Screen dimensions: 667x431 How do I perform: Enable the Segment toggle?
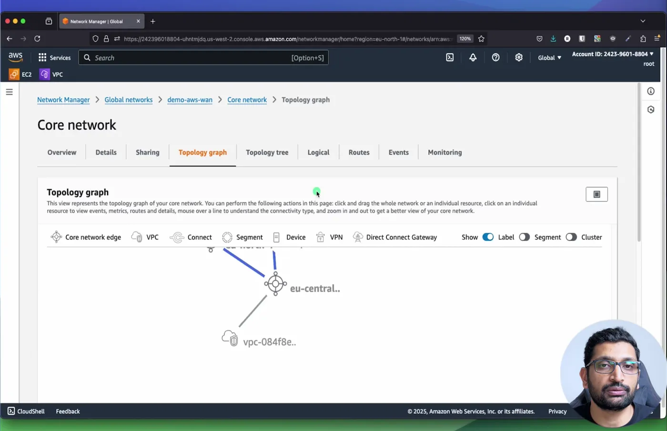[524, 237]
